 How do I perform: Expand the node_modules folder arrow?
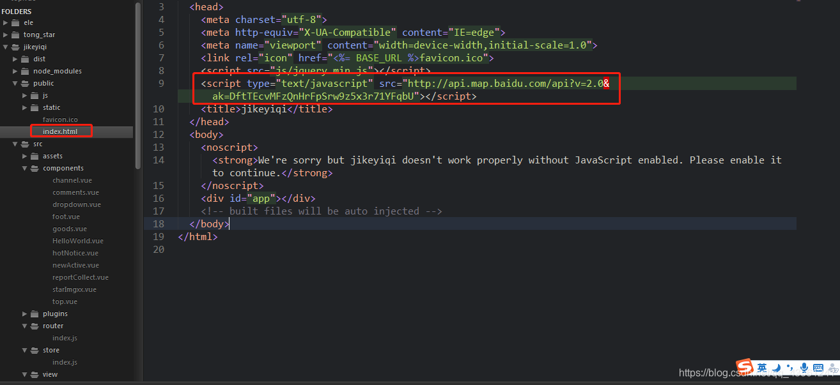(x=15, y=71)
